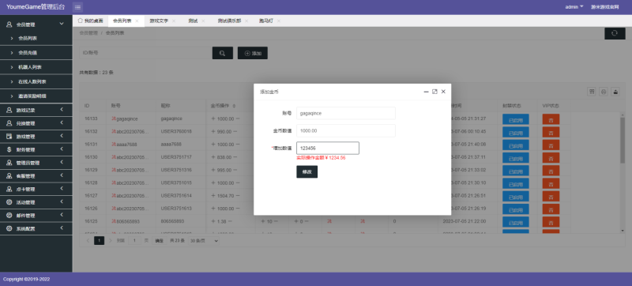Click plus icon for gold in row 16132
The width and height of the screenshot is (632, 286).
pos(213,132)
